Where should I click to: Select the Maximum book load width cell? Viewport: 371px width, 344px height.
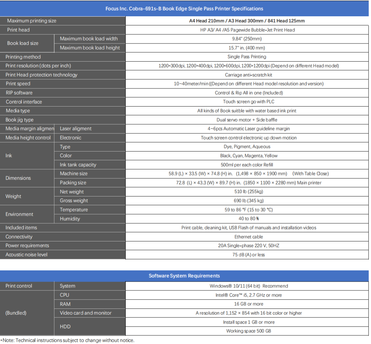tap(90, 39)
